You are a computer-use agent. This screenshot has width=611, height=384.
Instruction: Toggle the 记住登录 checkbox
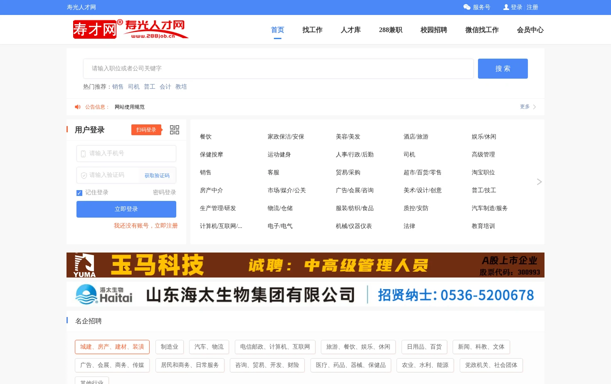pos(79,193)
